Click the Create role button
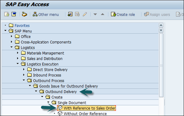The height and width of the screenshot is (116, 184). (x=123, y=14)
